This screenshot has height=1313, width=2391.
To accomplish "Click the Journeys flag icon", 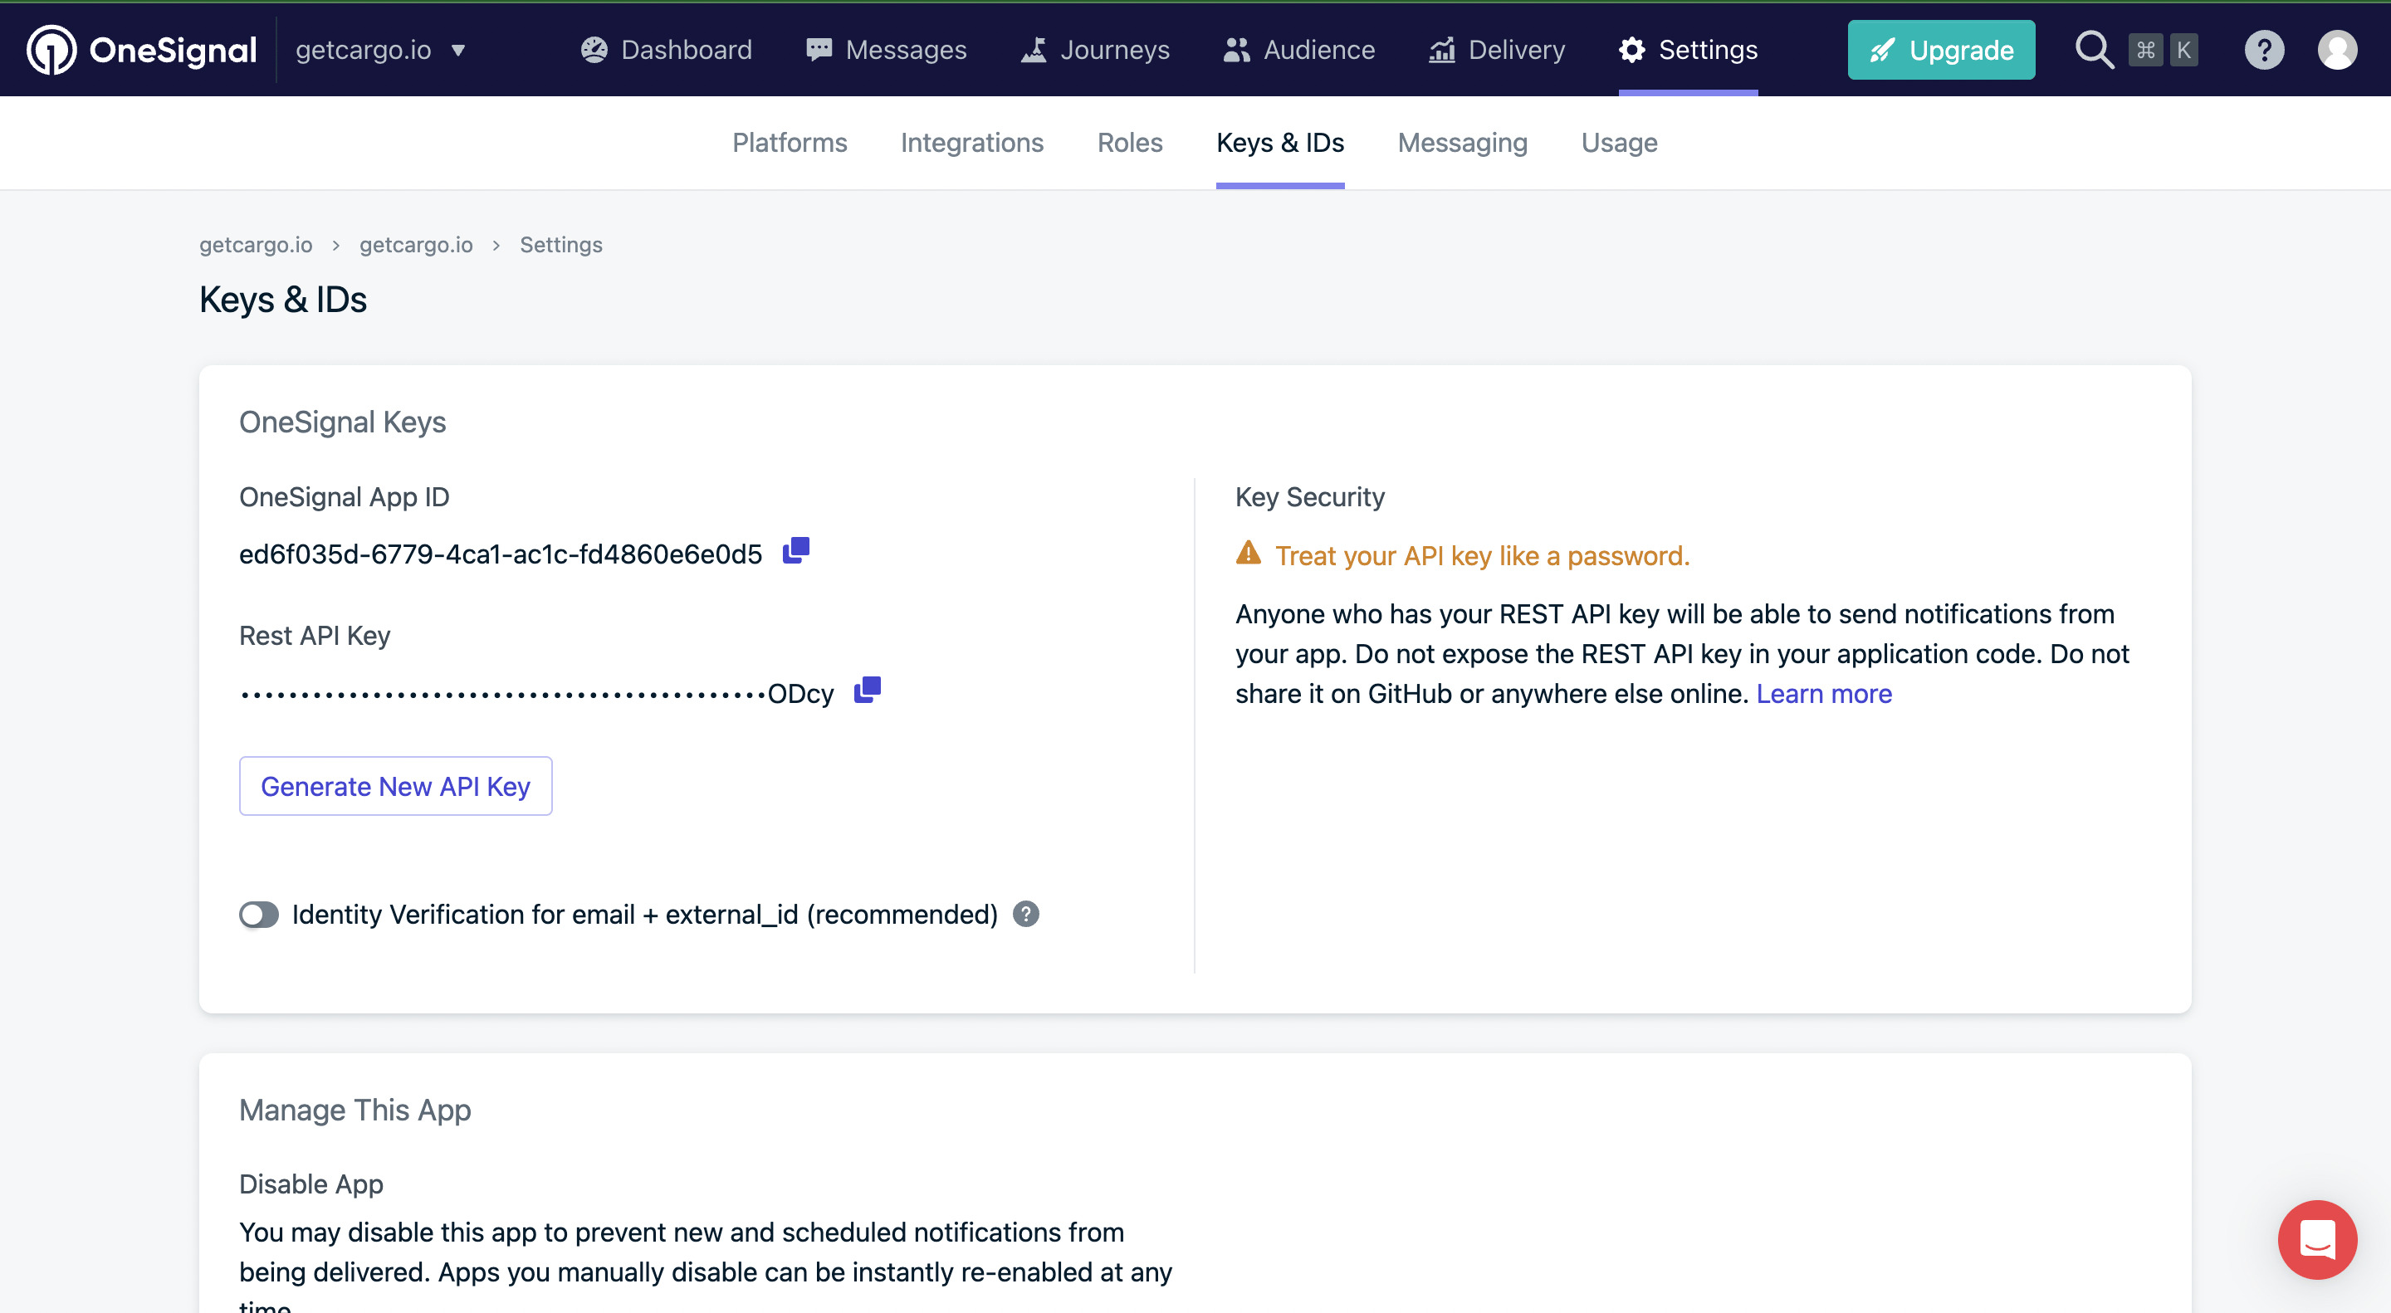I will (x=1034, y=49).
